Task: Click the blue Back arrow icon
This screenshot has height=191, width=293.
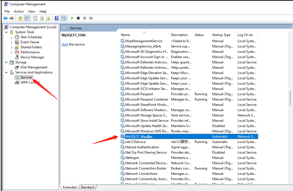Action: [5, 18]
